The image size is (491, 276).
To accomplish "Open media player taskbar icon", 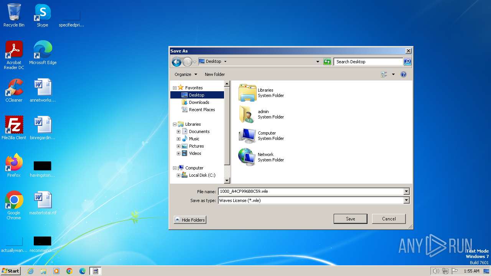I will pyautogui.click(x=56, y=271).
